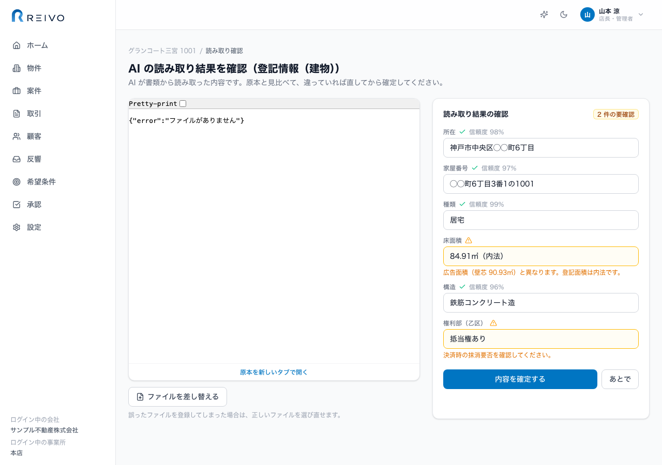Click 内容を確定する button

click(x=520, y=379)
